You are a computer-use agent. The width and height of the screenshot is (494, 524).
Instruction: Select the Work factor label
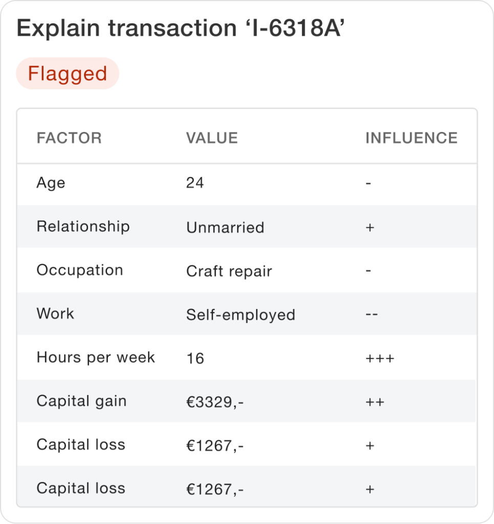55,314
